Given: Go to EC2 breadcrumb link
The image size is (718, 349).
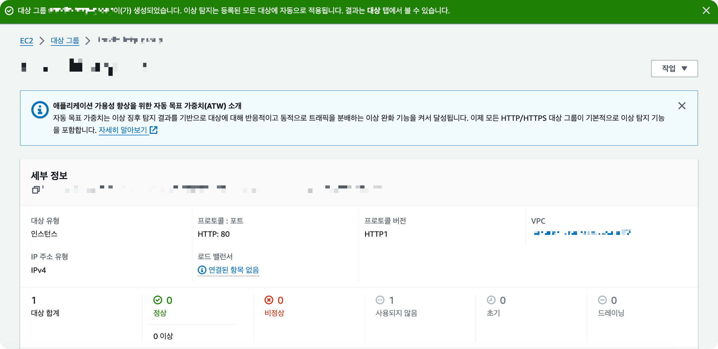Looking at the screenshot, I should pyautogui.click(x=26, y=41).
